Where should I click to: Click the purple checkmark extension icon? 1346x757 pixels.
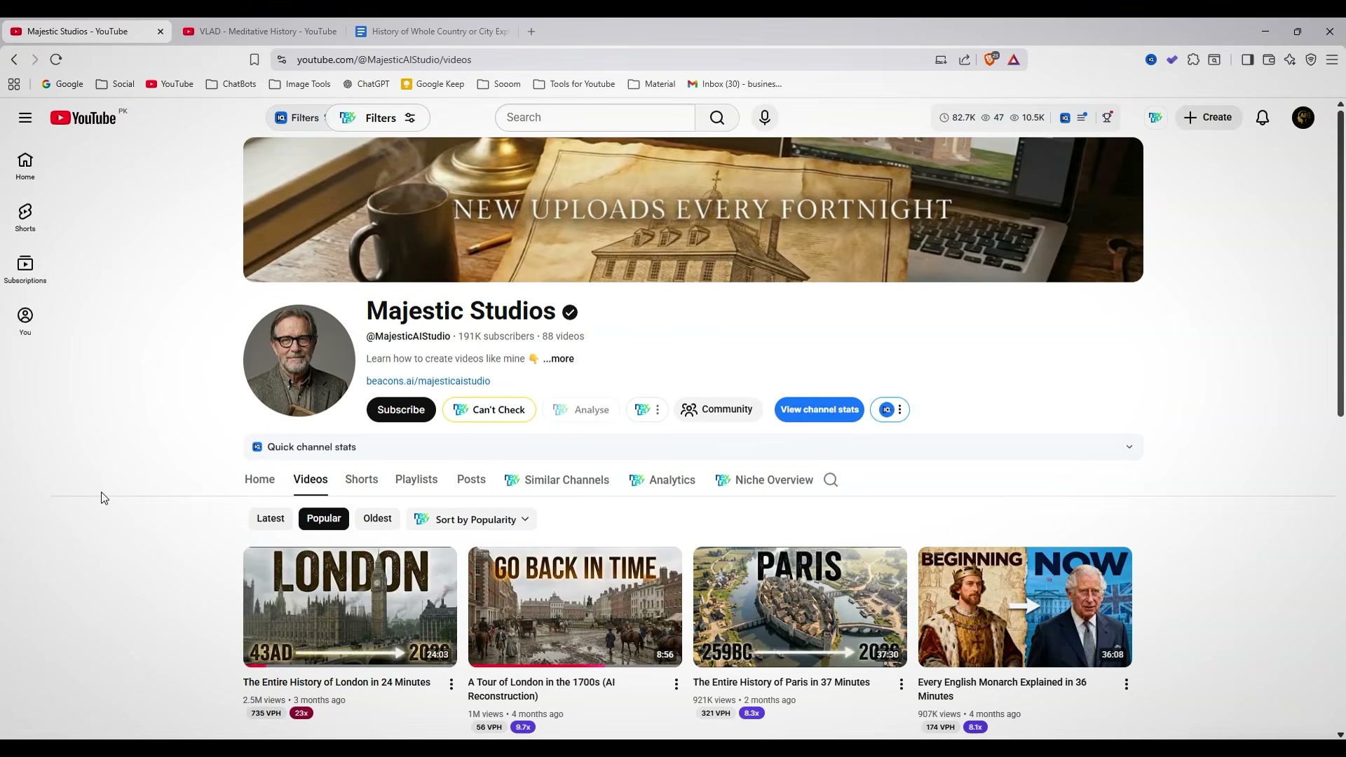pyautogui.click(x=1172, y=60)
